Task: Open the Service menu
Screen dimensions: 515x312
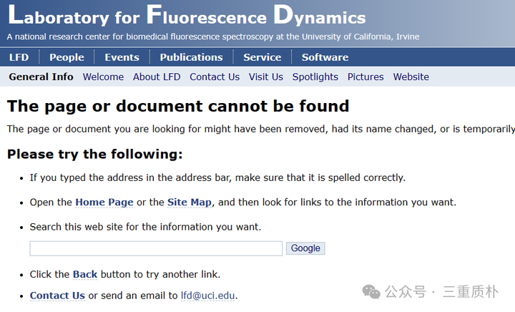Action: click(262, 57)
